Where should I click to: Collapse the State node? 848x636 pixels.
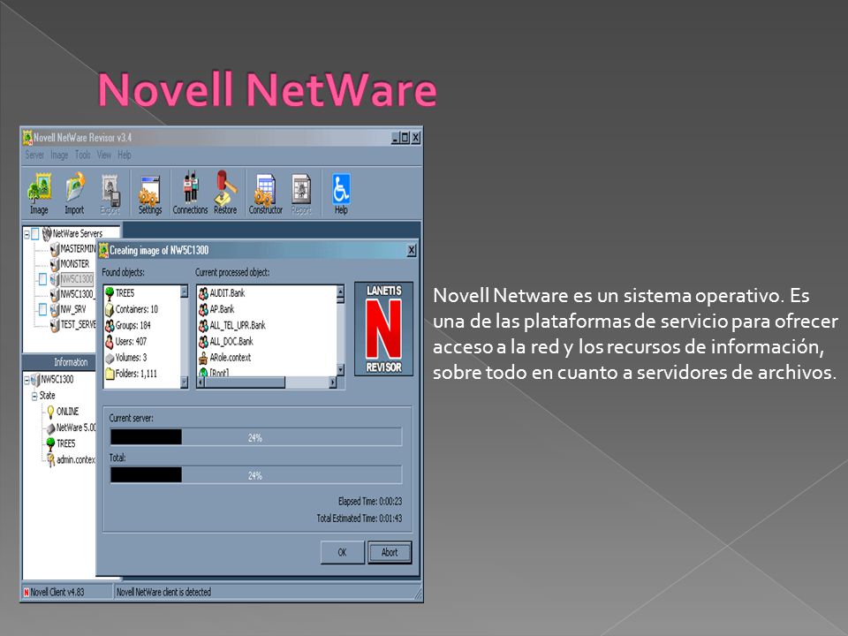[x=34, y=397]
